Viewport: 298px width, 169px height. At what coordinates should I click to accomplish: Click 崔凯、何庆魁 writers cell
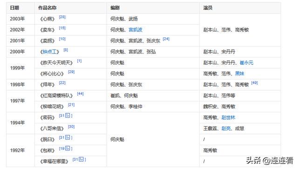[x=153, y=95]
